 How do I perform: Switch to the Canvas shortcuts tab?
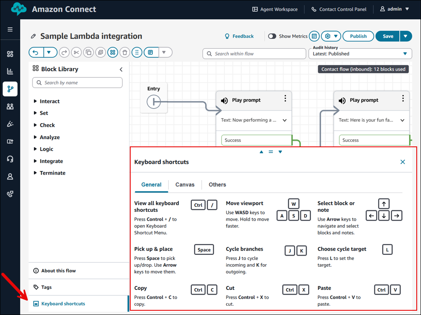(x=185, y=185)
